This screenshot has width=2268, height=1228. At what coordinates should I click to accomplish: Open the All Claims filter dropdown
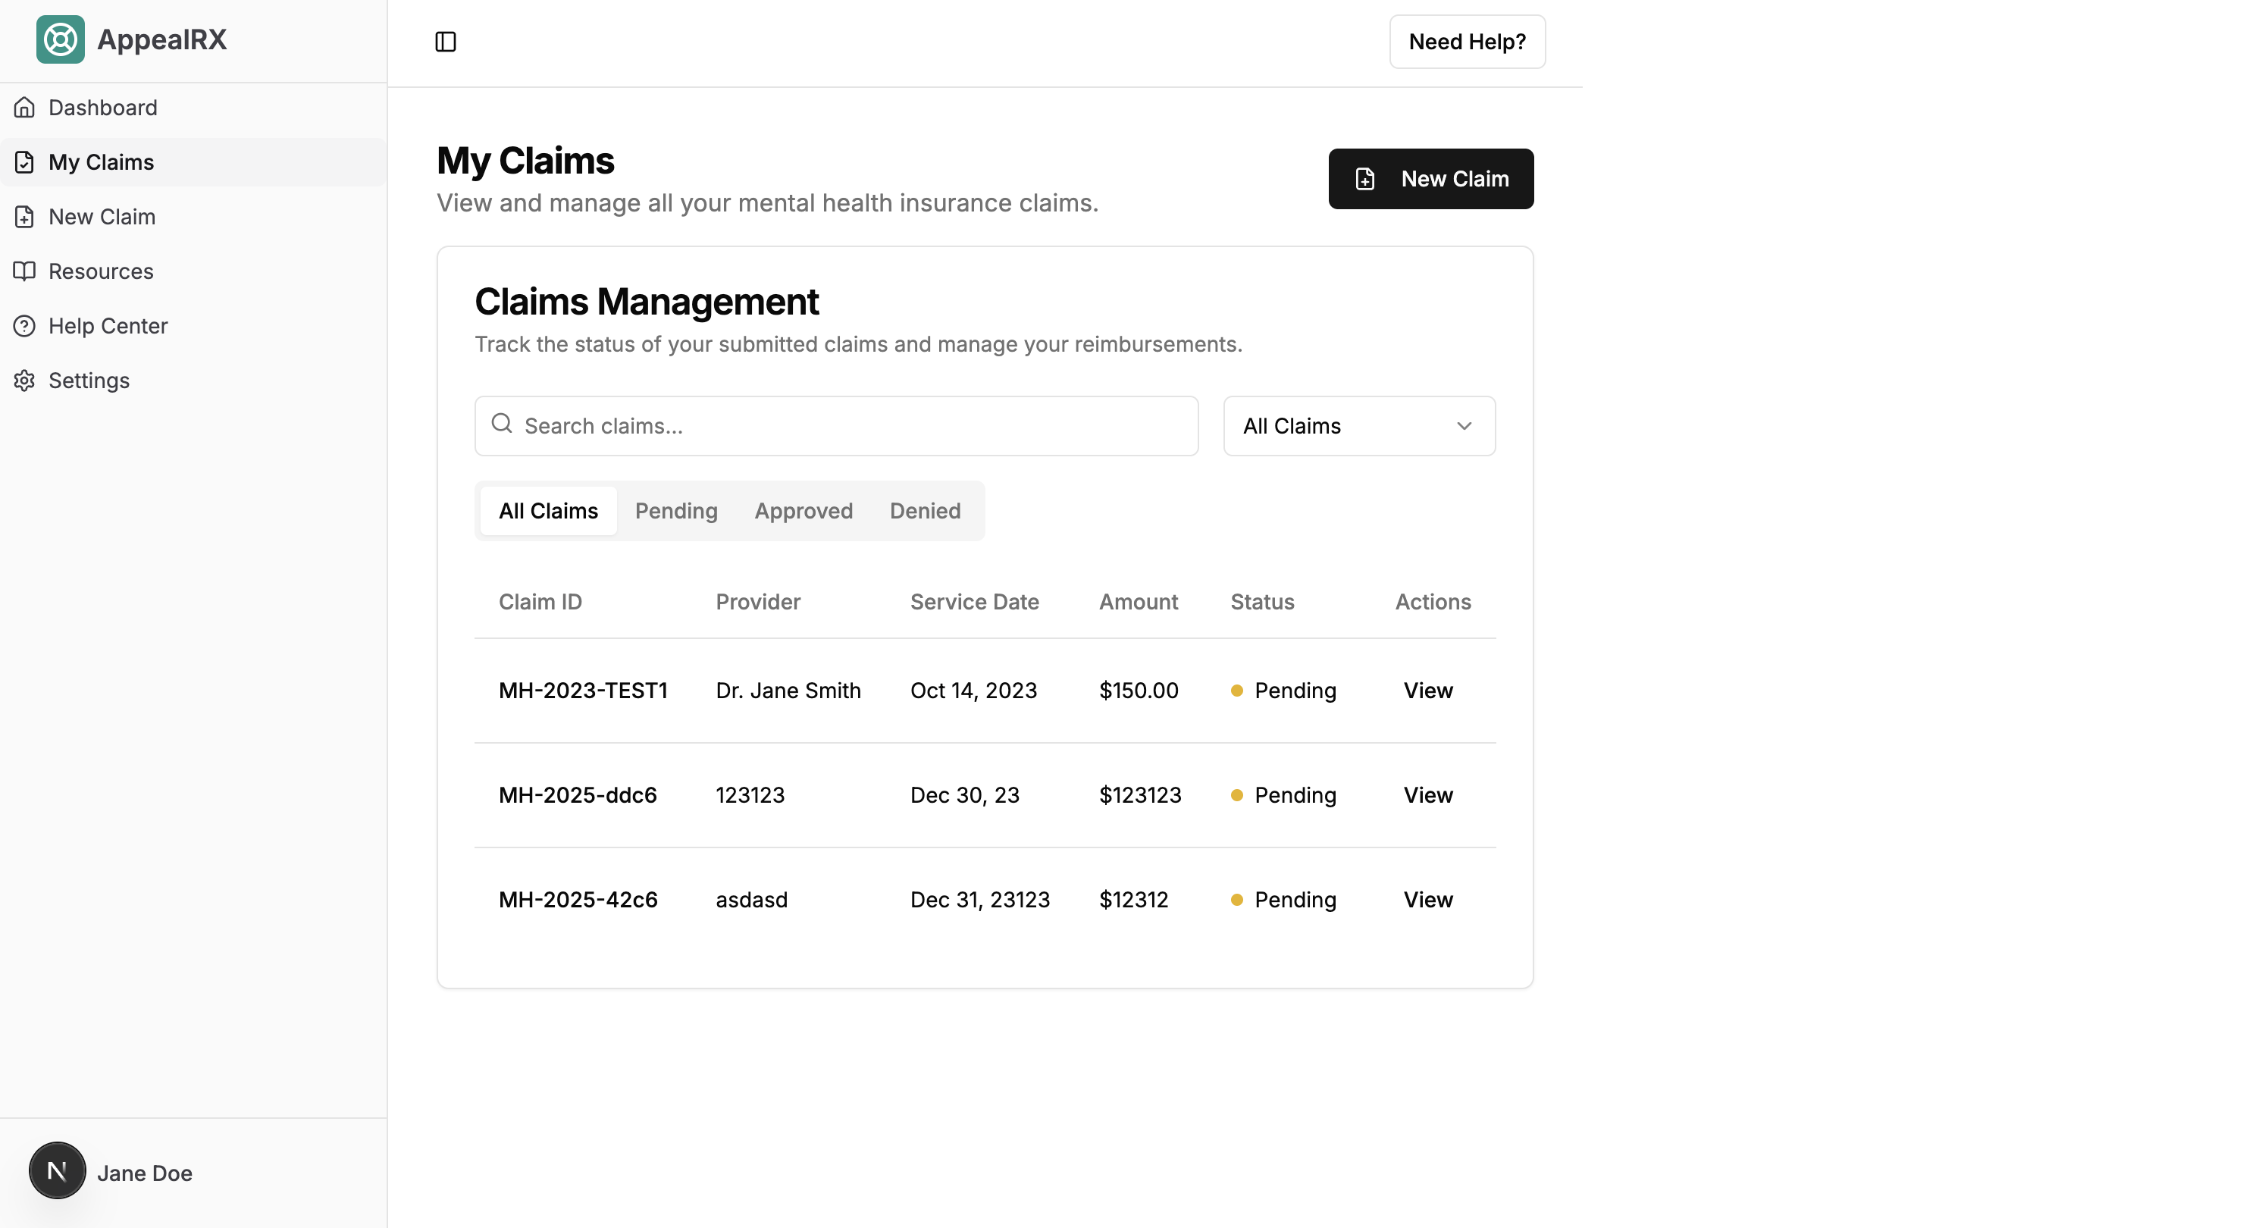(x=1358, y=426)
